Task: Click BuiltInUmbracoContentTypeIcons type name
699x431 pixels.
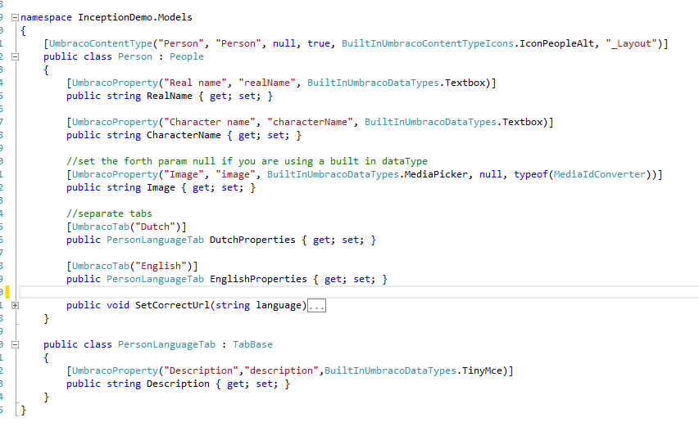Action: click(x=428, y=43)
